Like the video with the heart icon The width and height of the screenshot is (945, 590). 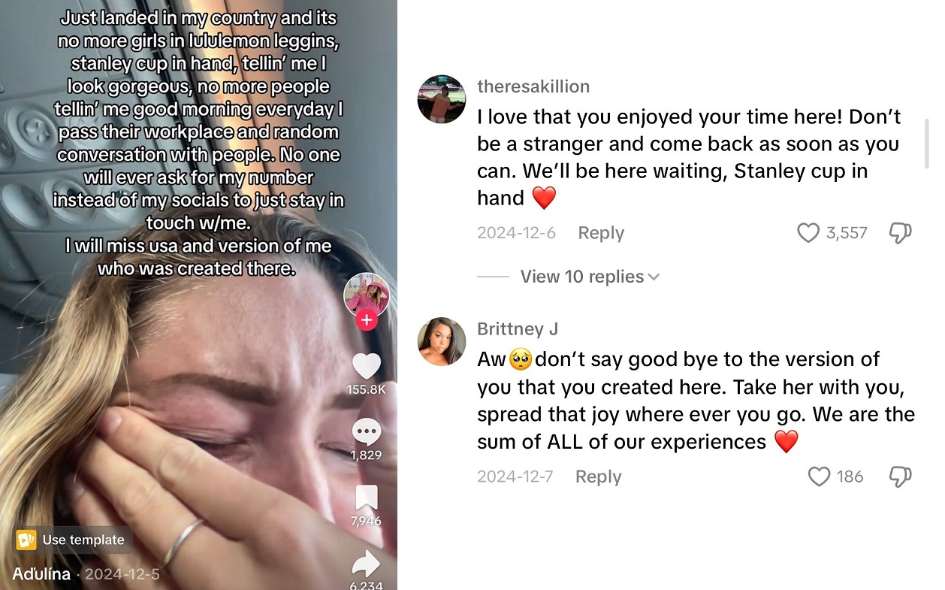point(367,365)
